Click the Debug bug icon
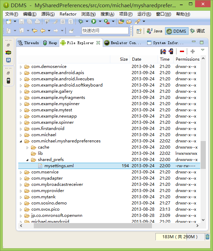Image resolution: width=213 pixels, height=251 pixels. click(x=81, y=21)
